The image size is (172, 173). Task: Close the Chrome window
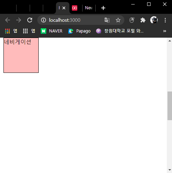coord(165,4)
